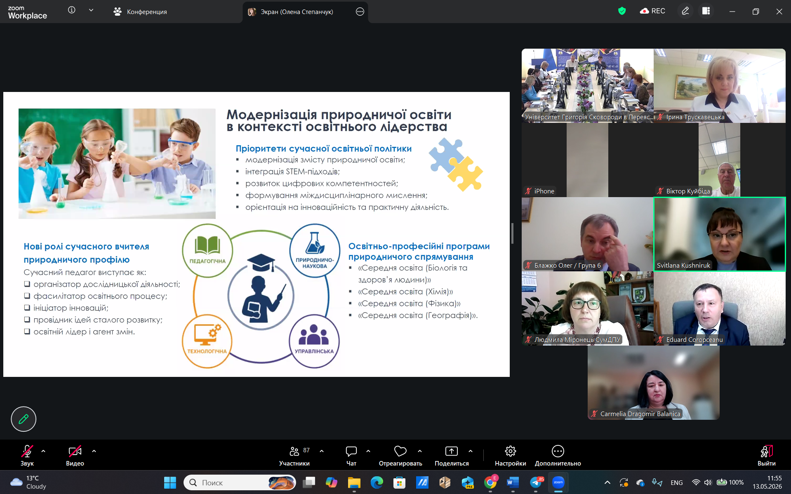
Task: Open Microsoft Word from taskbar
Action: click(x=513, y=482)
